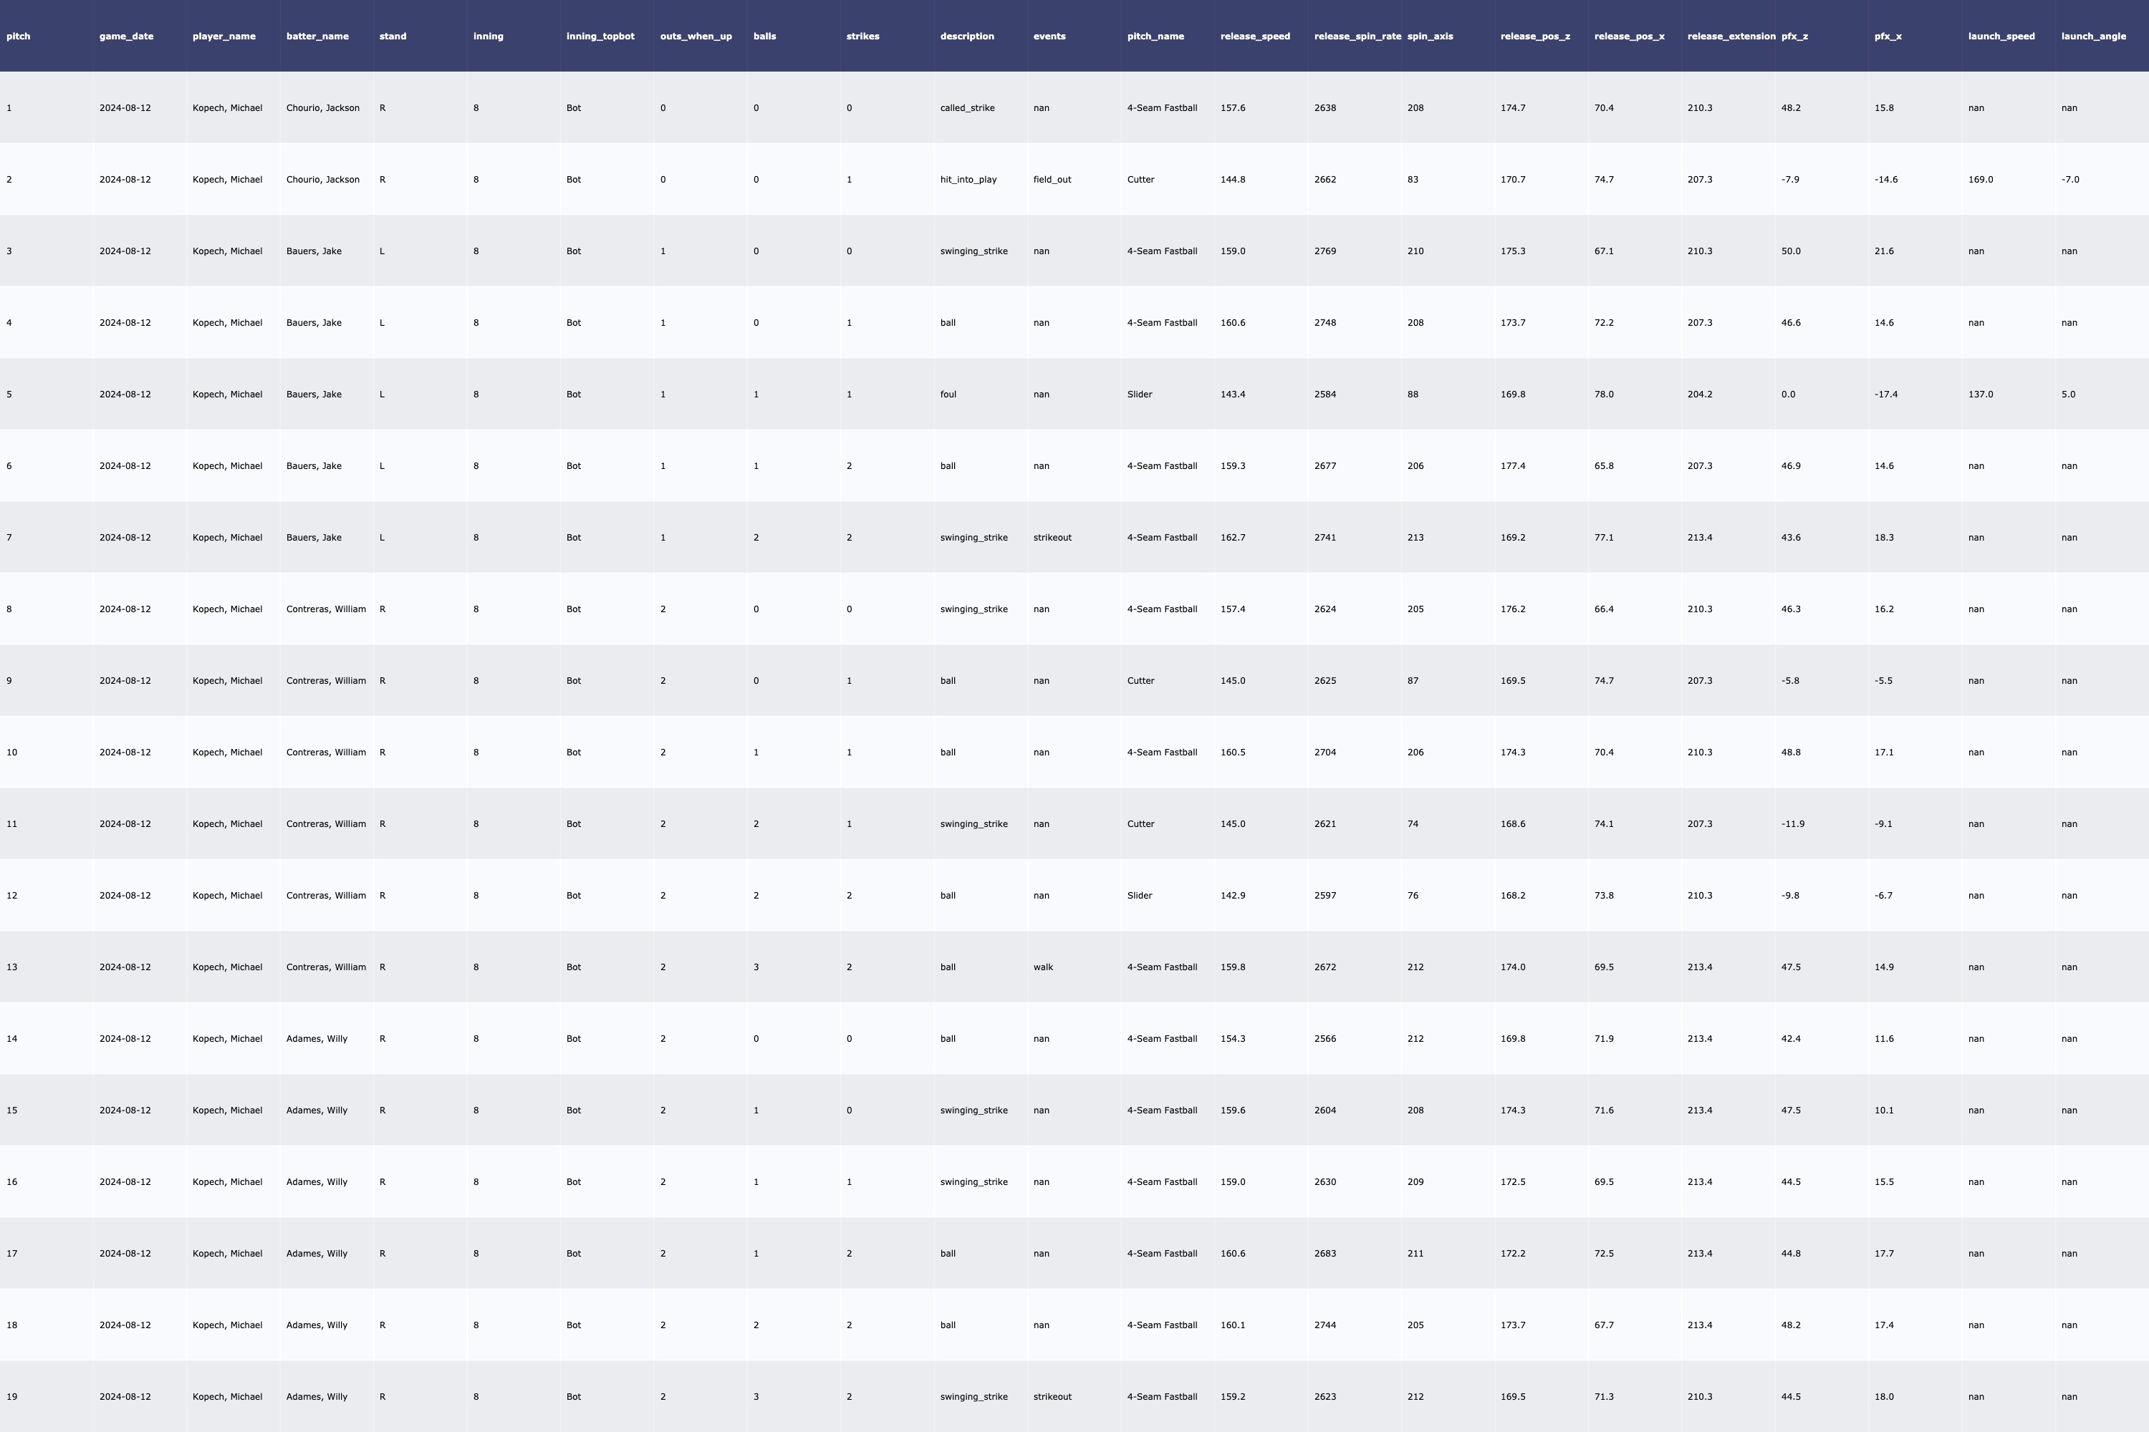Click spin rate value 2769
Image resolution: width=2149 pixels, height=1432 pixels.
click(x=1325, y=251)
